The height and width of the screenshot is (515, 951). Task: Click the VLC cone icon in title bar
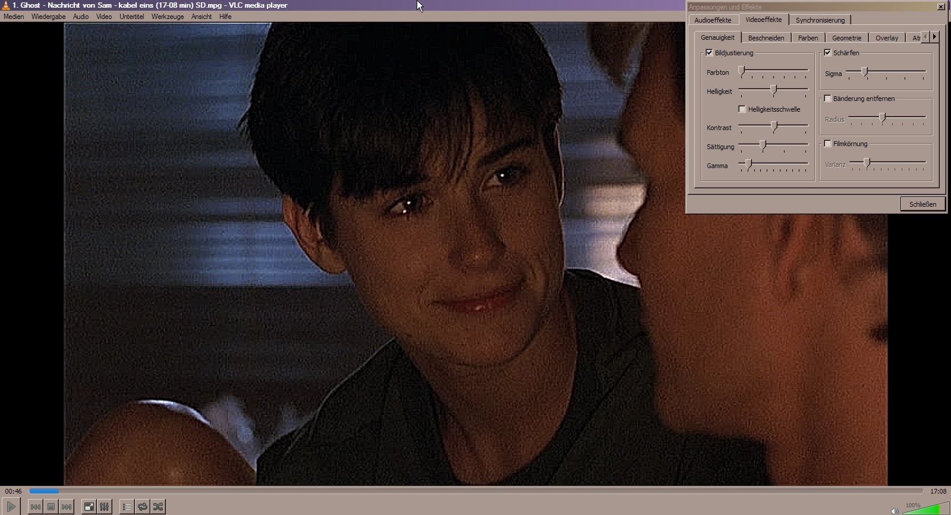(x=5, y=5)
